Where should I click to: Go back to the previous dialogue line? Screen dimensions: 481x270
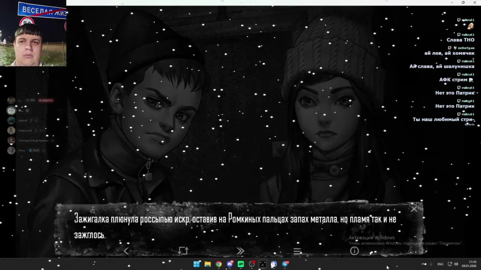point(126,251)
